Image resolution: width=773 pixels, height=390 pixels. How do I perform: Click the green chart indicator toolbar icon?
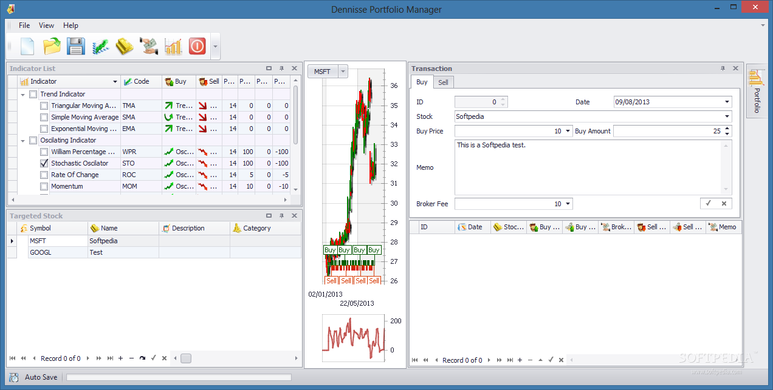pos(100,46)
